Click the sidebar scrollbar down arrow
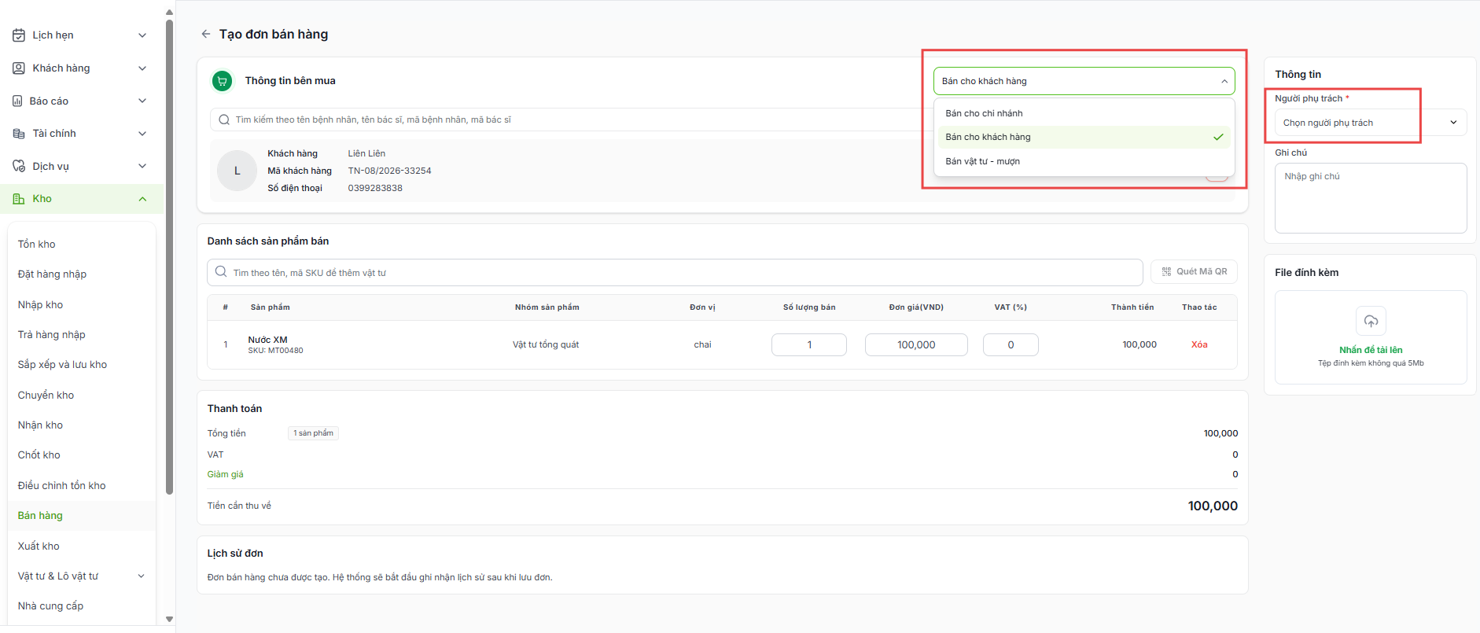1480x633 pixels. pyautogui.click(x=169, y=620)
